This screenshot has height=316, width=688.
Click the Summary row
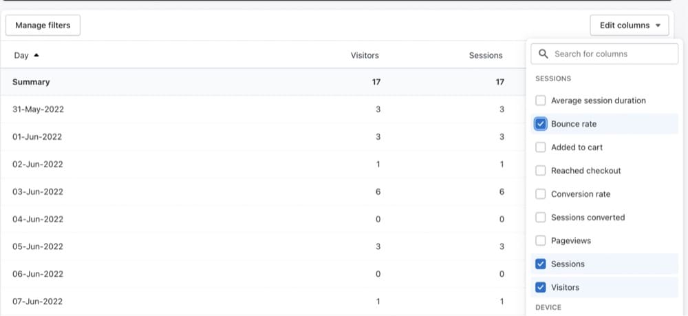click(31, 82)
